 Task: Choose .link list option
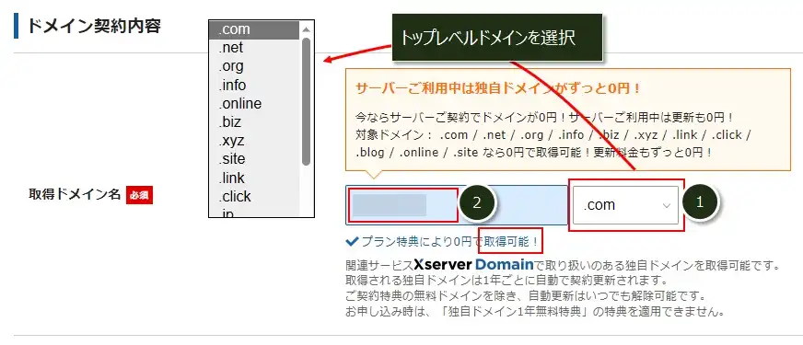tap(254, 178)
